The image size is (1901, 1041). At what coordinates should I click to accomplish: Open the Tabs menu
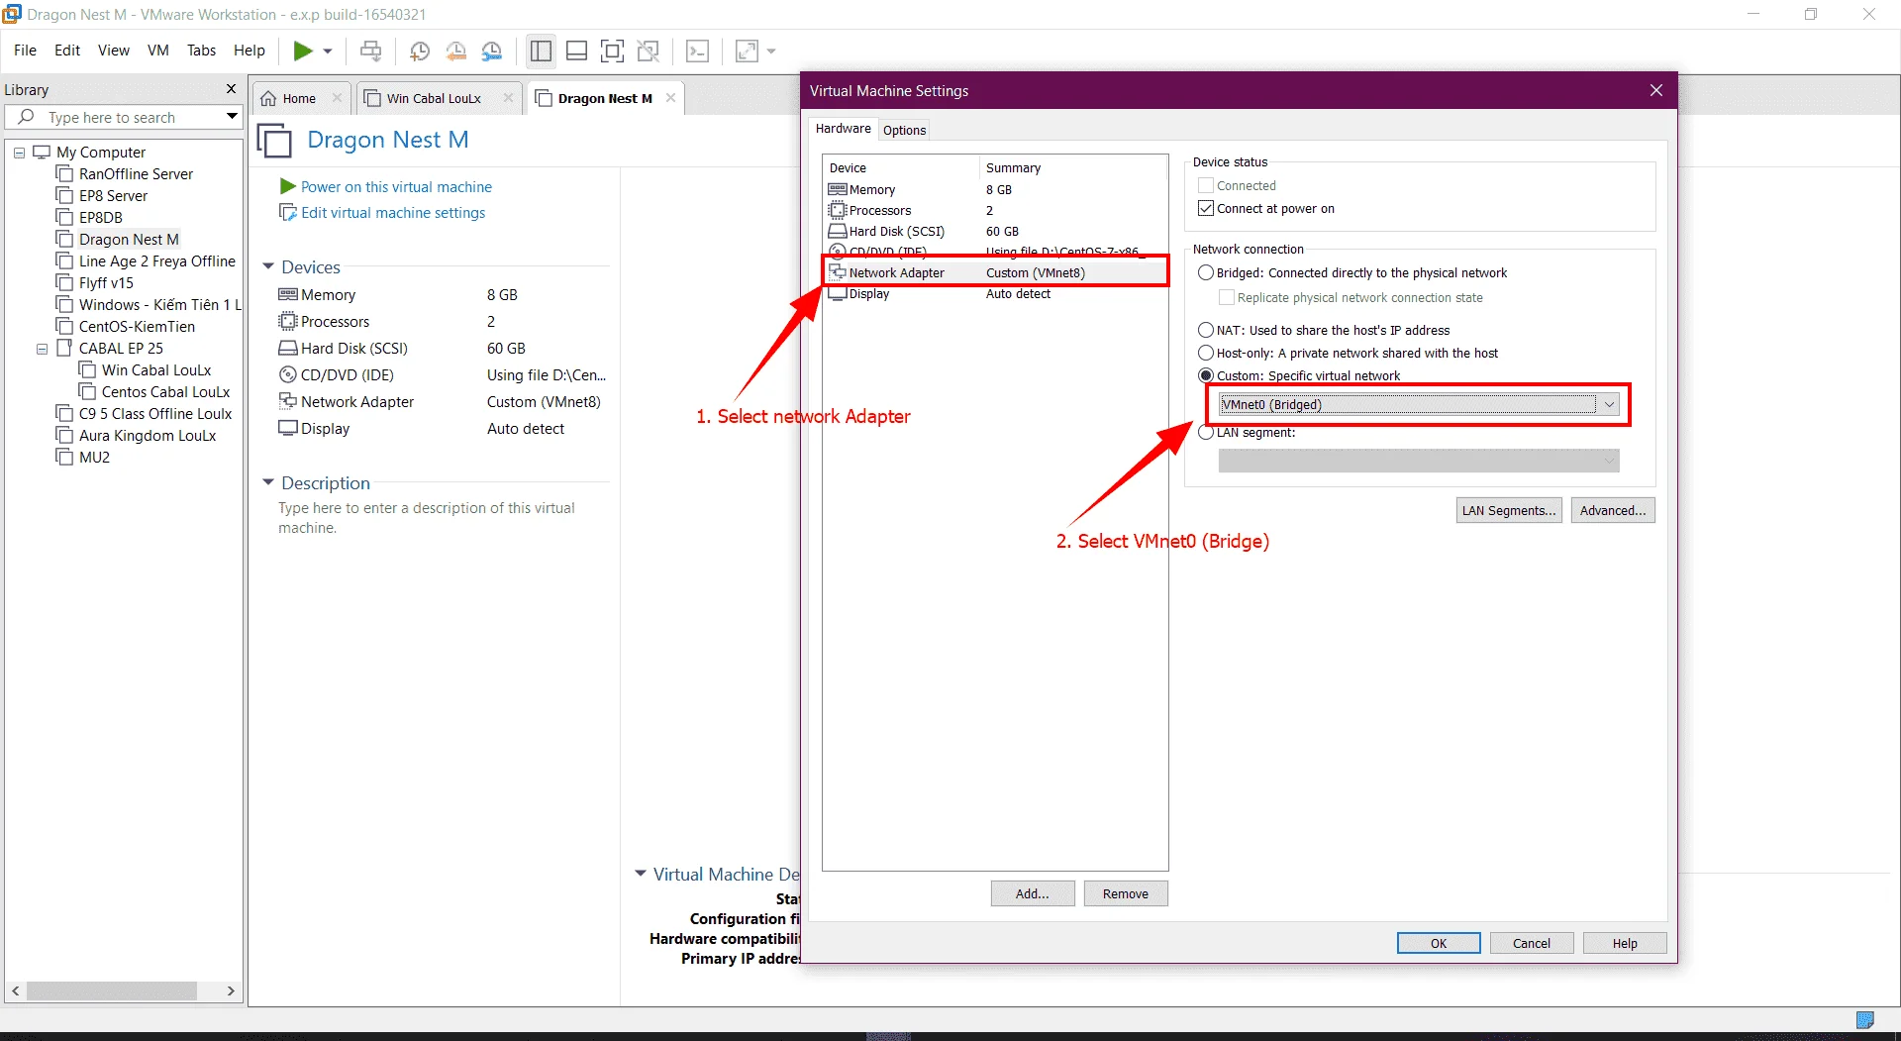[201, 51]
